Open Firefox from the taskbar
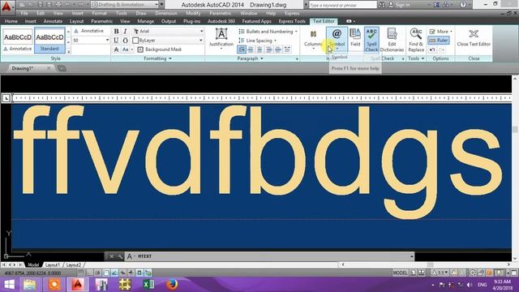 coord(171,285)
